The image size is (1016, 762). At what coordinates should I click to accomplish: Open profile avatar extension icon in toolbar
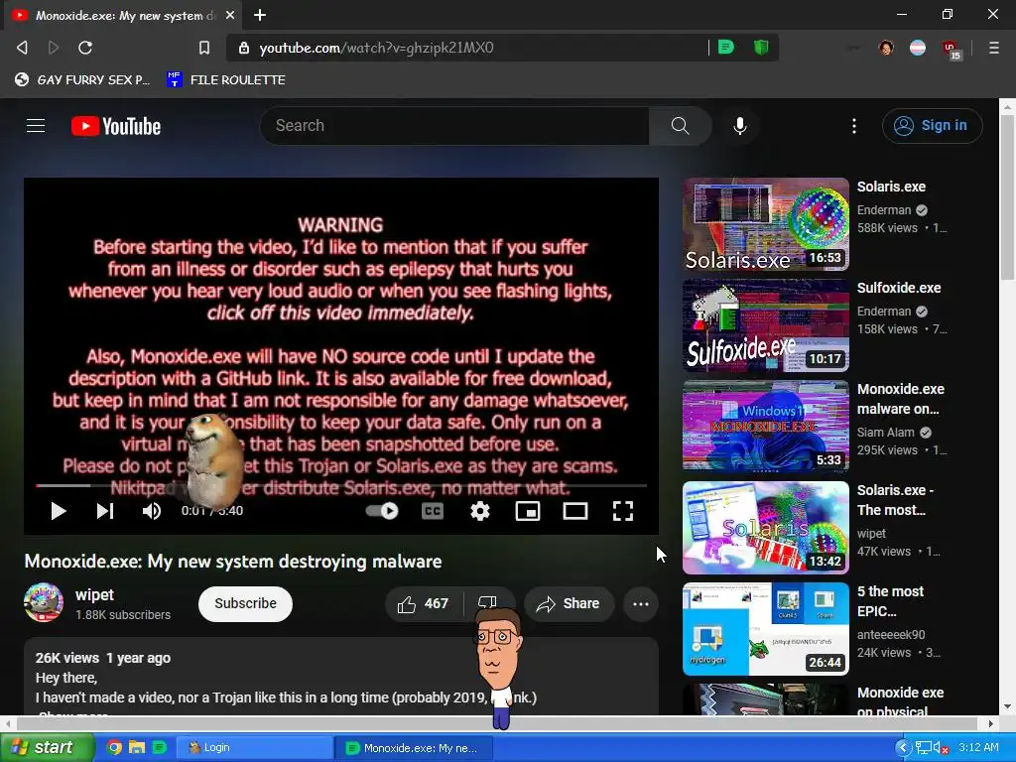click(x=886, y=48)
